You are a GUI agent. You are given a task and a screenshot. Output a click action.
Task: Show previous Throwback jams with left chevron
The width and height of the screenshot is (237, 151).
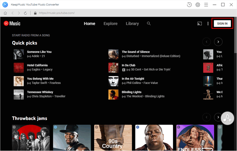pyautogui.click(x=207, y=117)
